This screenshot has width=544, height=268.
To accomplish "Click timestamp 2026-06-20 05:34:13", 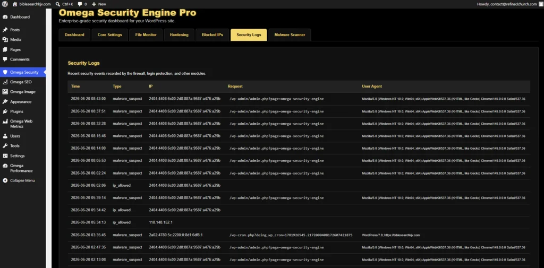I will pyautogui.click(x=89, y=222).
